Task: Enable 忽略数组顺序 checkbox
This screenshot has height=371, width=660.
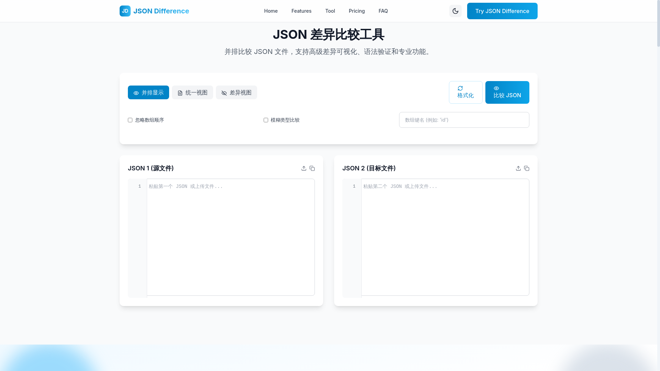Action: tap(130, 120)
